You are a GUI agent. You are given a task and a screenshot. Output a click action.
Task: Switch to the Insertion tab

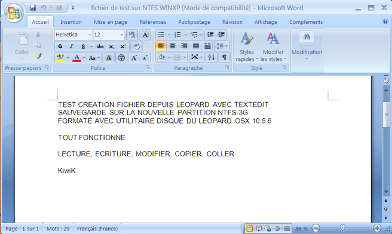pyautogui.click(x=71, y=22)
